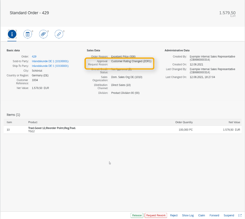Open order 429 details link
Screen dimensions: 245x219
[34, 56]
